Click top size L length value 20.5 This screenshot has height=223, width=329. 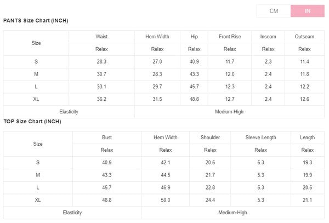307,187
